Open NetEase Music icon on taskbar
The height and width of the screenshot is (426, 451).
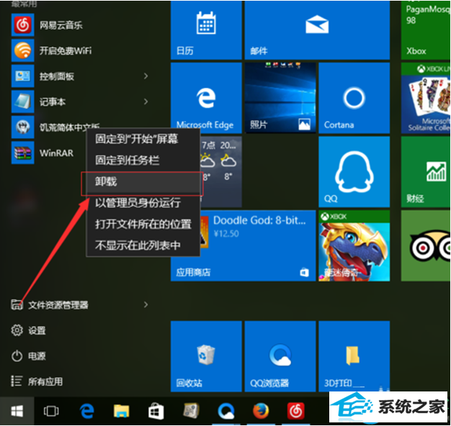[x=295, y=411]
